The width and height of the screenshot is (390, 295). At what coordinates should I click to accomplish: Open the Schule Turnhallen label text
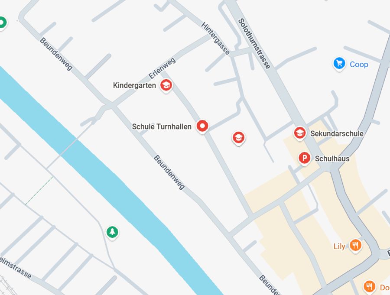(162, 126)
